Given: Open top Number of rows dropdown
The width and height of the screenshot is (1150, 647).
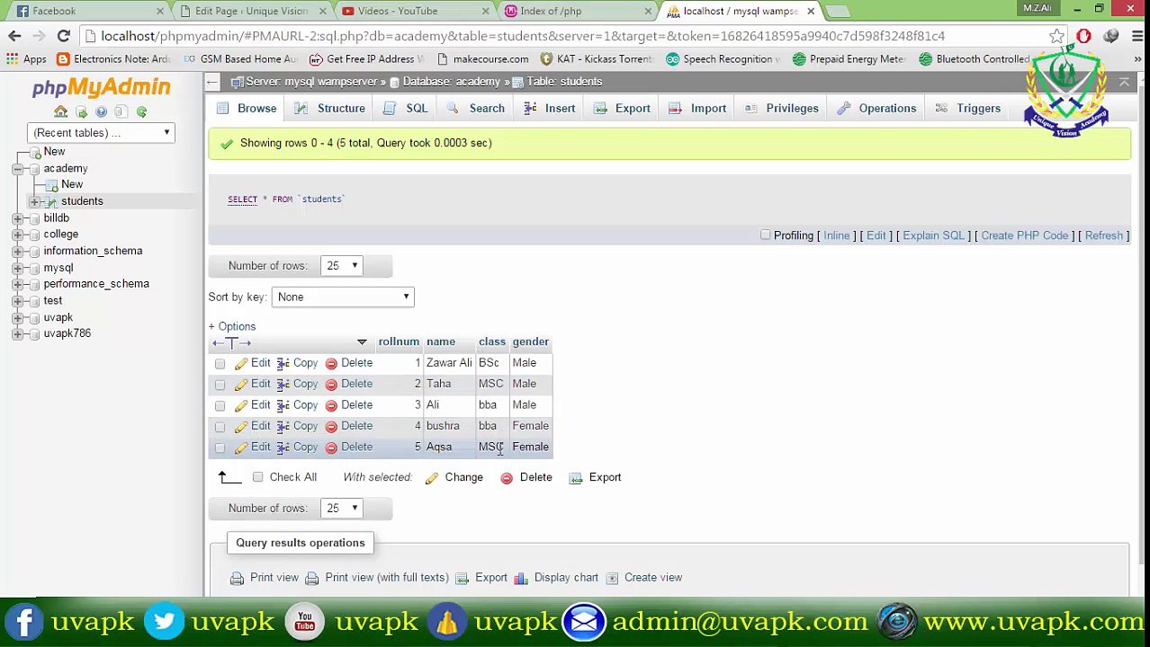Looking at the screenshot, I should click(x=341, y=266).
